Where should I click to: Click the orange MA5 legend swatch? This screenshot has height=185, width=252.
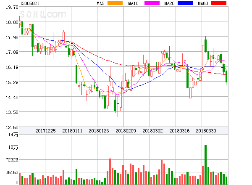(115, 3)
